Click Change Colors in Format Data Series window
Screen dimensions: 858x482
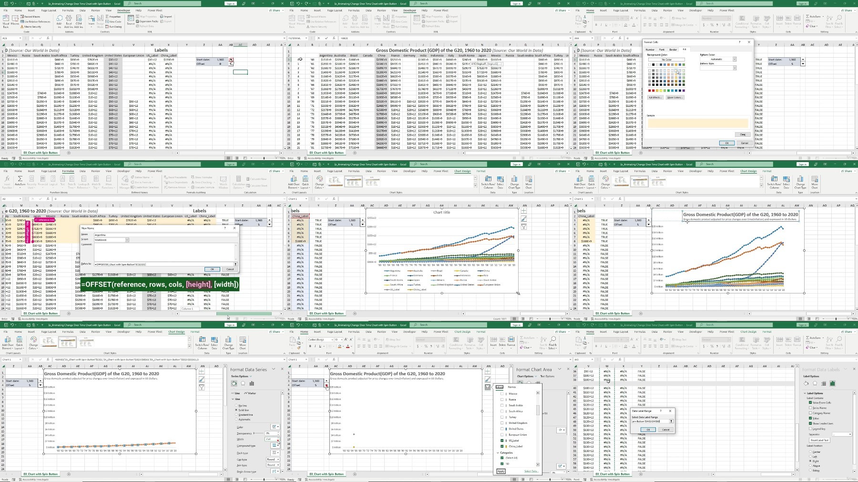pyautogui.click(x=33, y=342)
